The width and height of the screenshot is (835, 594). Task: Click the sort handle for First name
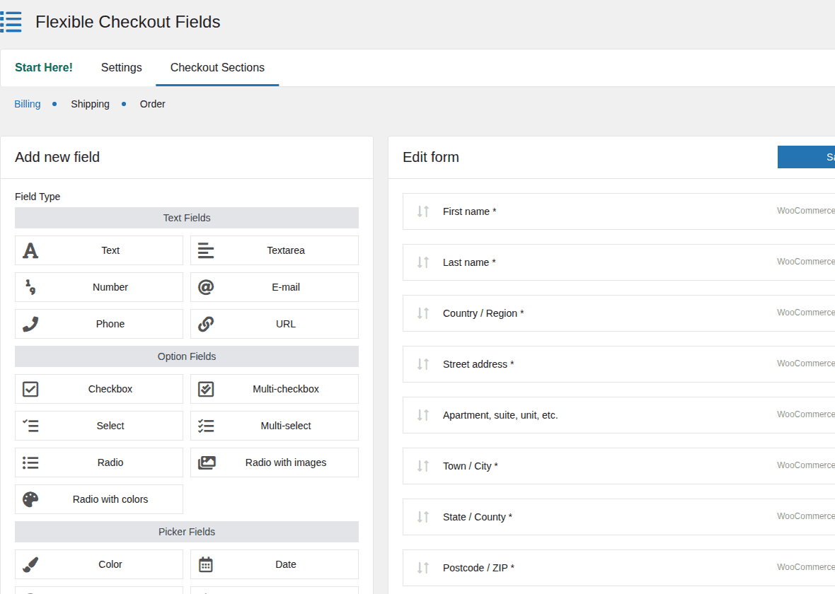pos(423,211)
